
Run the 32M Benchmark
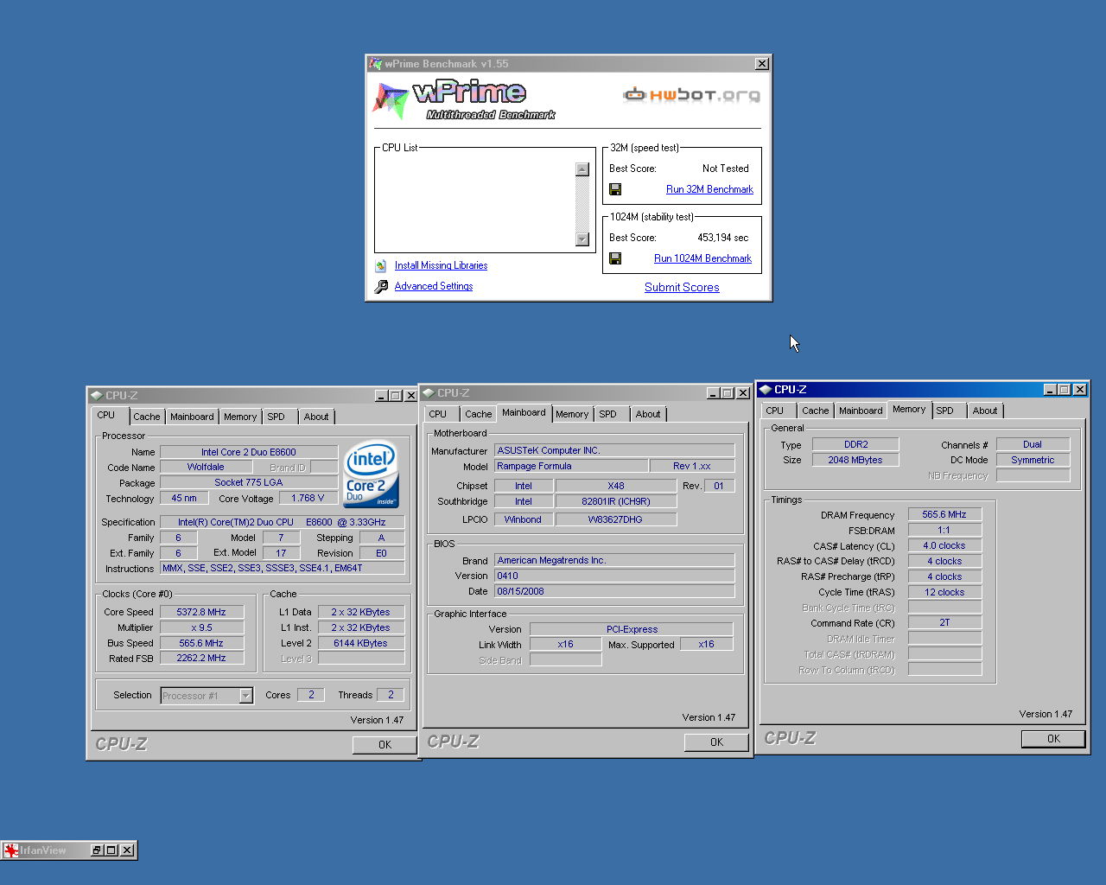click(x=709, y=189)
